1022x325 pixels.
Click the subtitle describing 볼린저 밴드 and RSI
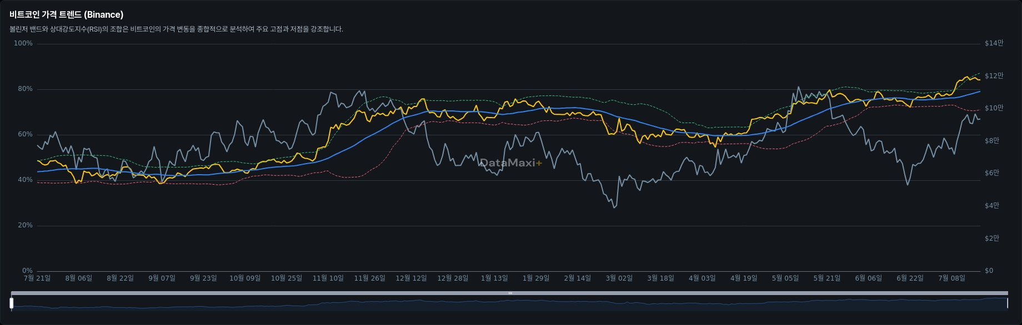[176, 29]
